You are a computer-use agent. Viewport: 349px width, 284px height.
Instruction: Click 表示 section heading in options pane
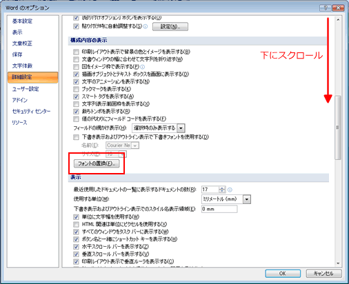click(x=76, y=177)
